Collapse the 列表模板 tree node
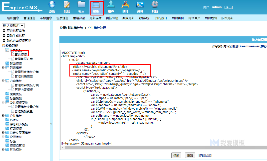The image size is (267, 161). [3, 68]
